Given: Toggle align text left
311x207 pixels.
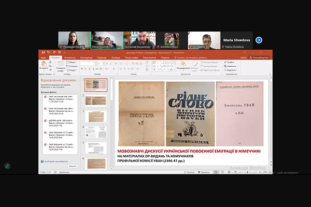Looking at the screenshot, I should [121, 69].
